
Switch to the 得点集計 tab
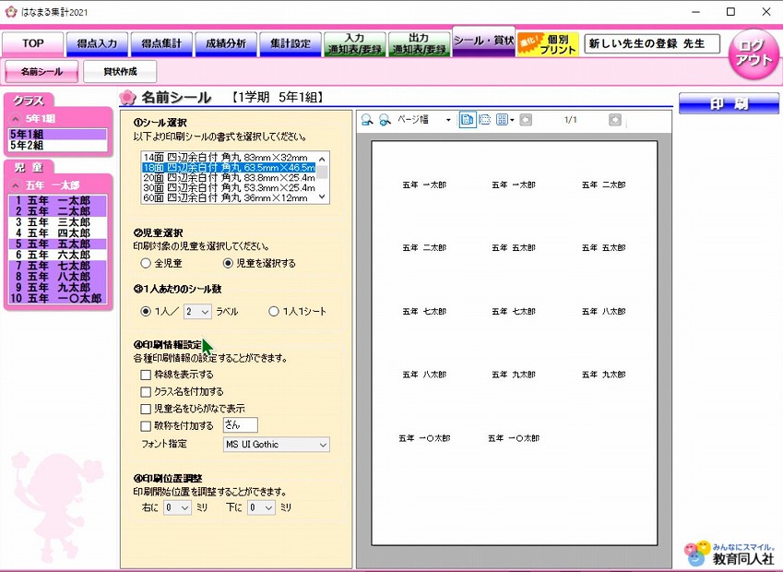161,44
